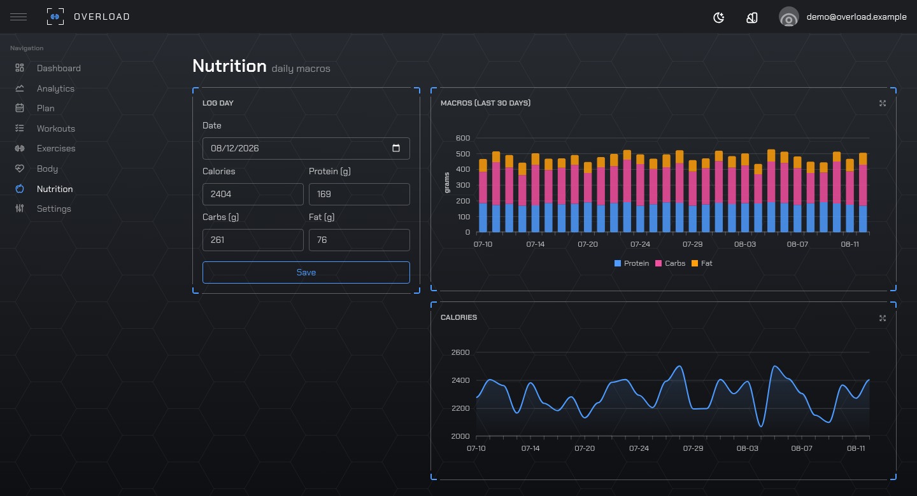The image size is (917, 496).
Task: Toggle dark mode with the moon icon
Action: tap(719, 17)
